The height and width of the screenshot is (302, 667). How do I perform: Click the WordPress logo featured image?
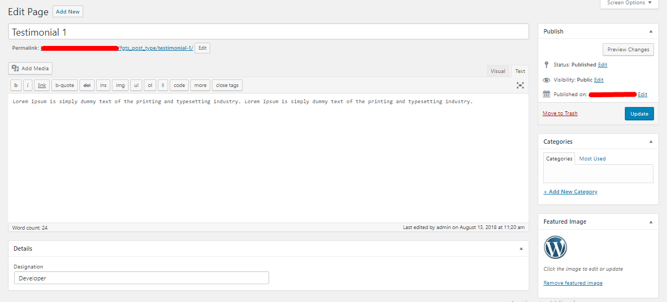pyautogui.click(x=556, y=248)
